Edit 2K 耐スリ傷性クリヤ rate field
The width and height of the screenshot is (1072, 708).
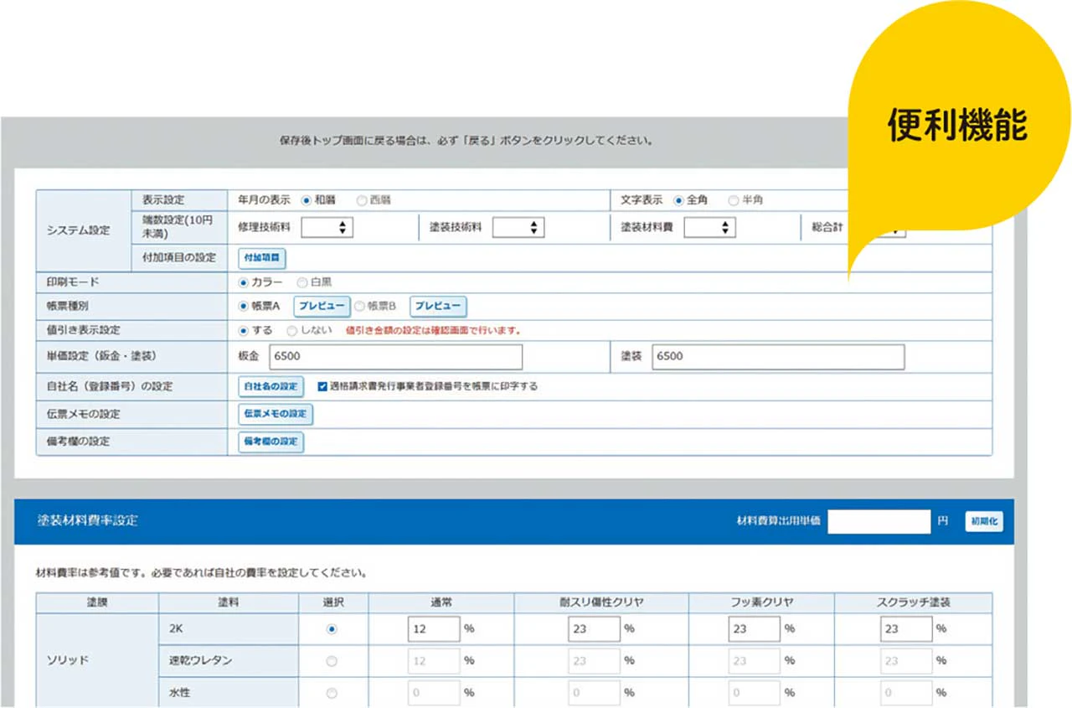pyautogui.click(x=595, y=628)
